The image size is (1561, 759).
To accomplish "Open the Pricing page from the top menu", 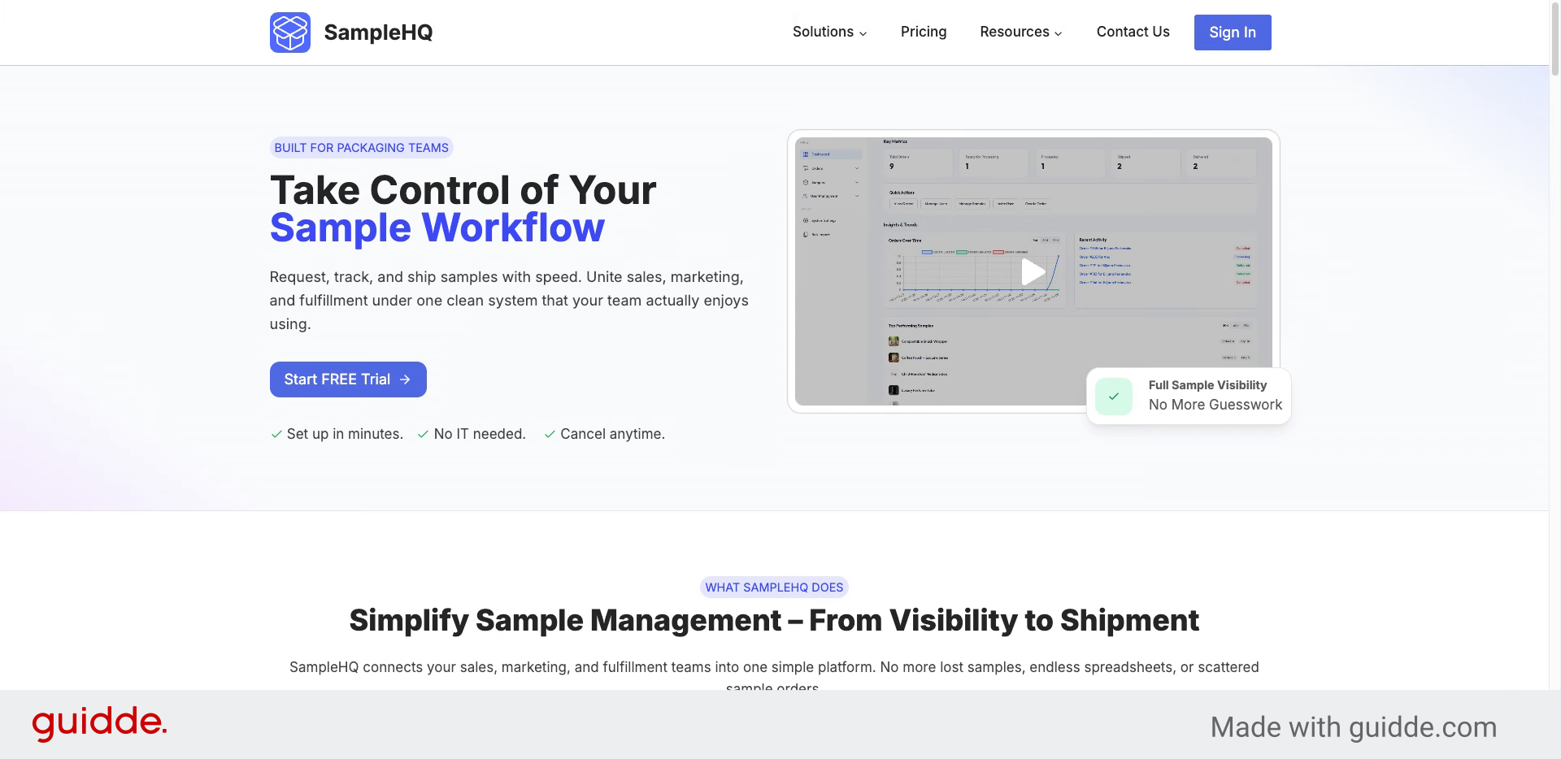I will click(x=924, y=32).
